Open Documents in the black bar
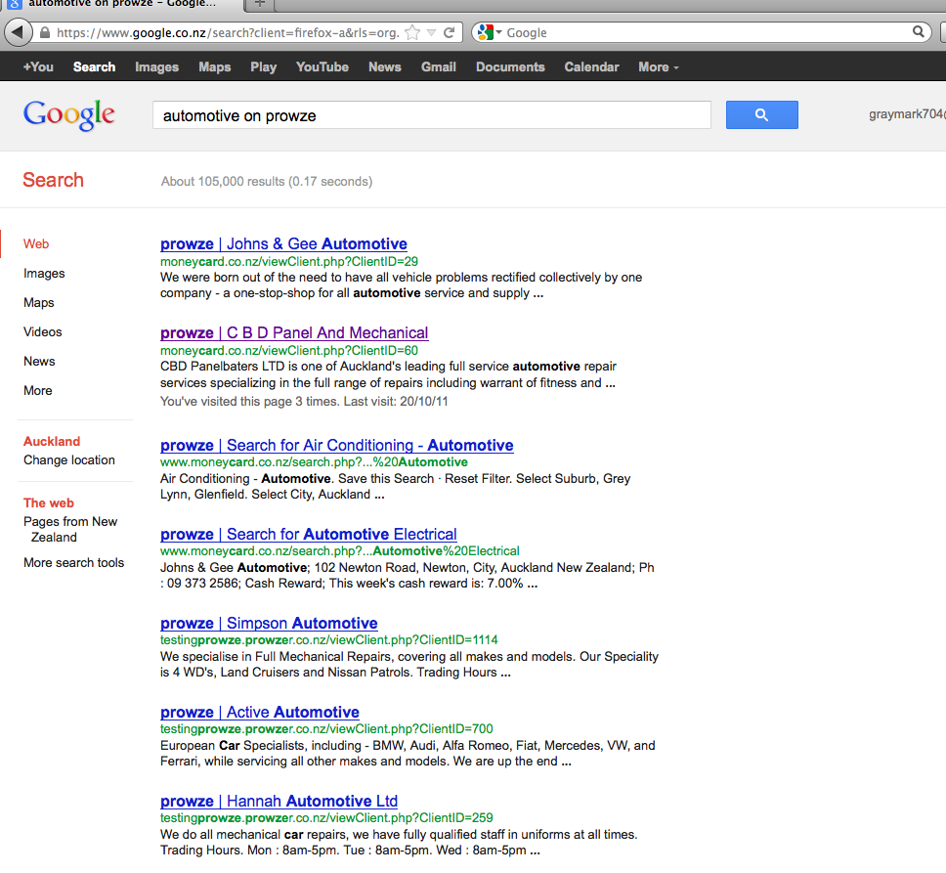The image size is (946, 873). 510,67
